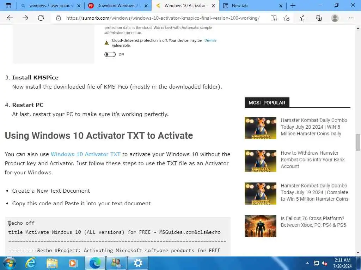
Task: Click thumbnail of July 20 Hamster Kombat article
Action: pyautogui.click(x=261, y=128)
